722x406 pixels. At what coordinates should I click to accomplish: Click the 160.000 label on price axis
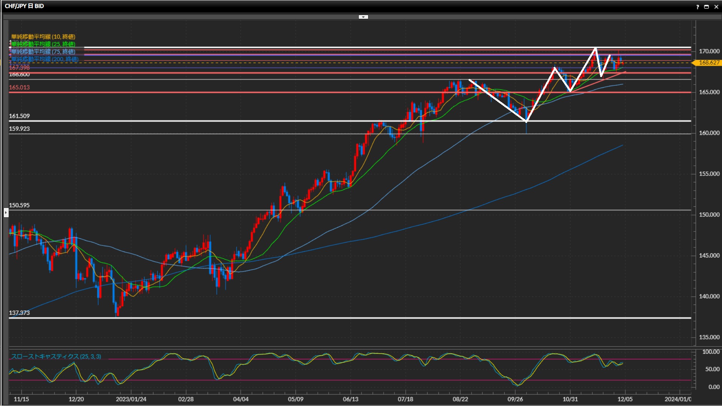(709, 133)
